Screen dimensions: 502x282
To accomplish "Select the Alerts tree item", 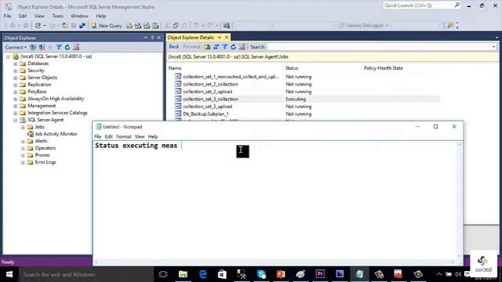I will pos(41,141).
